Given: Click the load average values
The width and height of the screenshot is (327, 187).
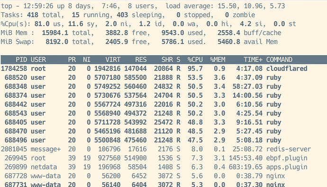Looking at the screenshot, I should (x=251, y=6).
